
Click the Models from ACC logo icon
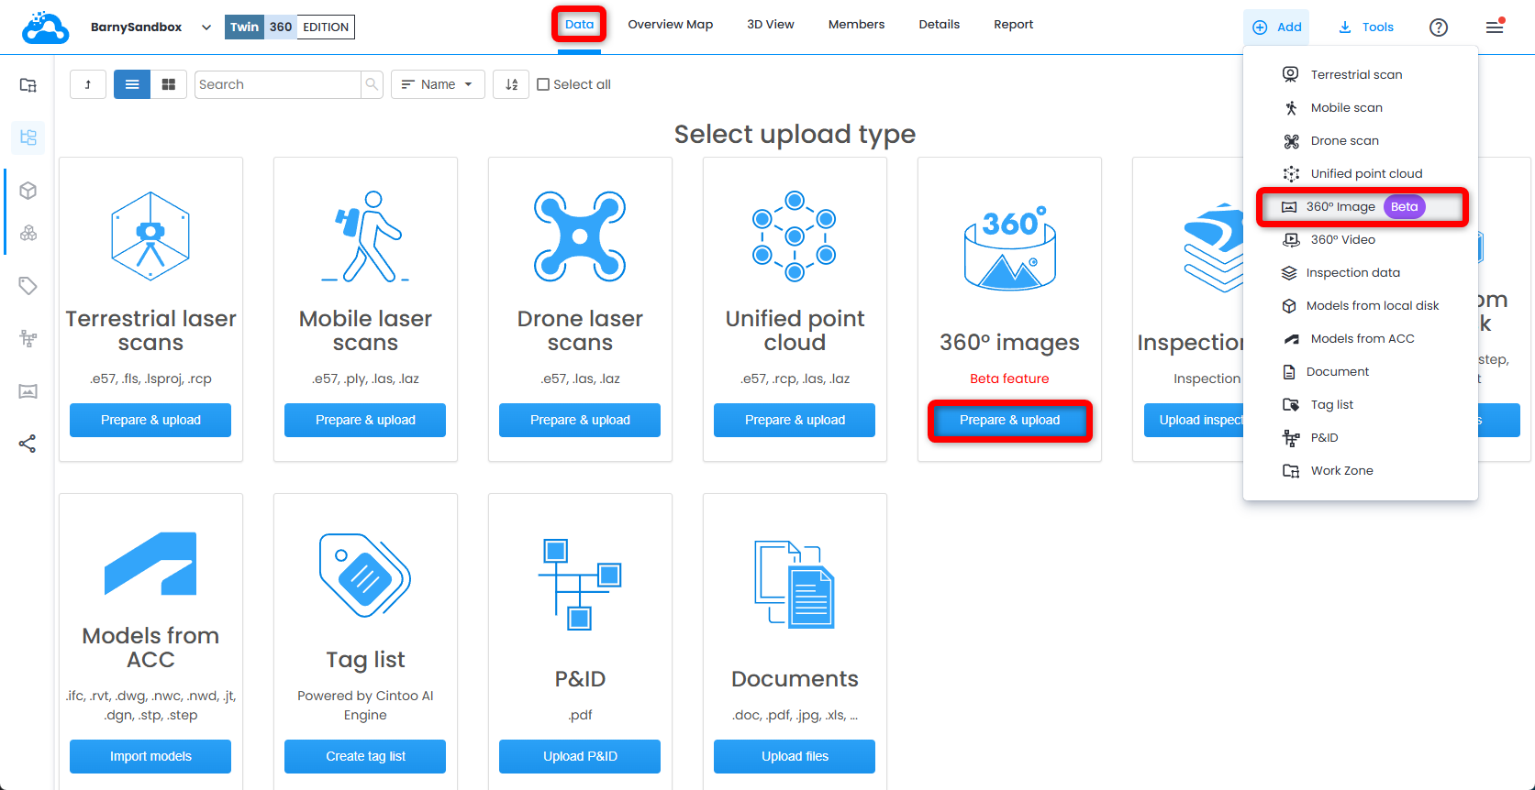click(150, 563)
